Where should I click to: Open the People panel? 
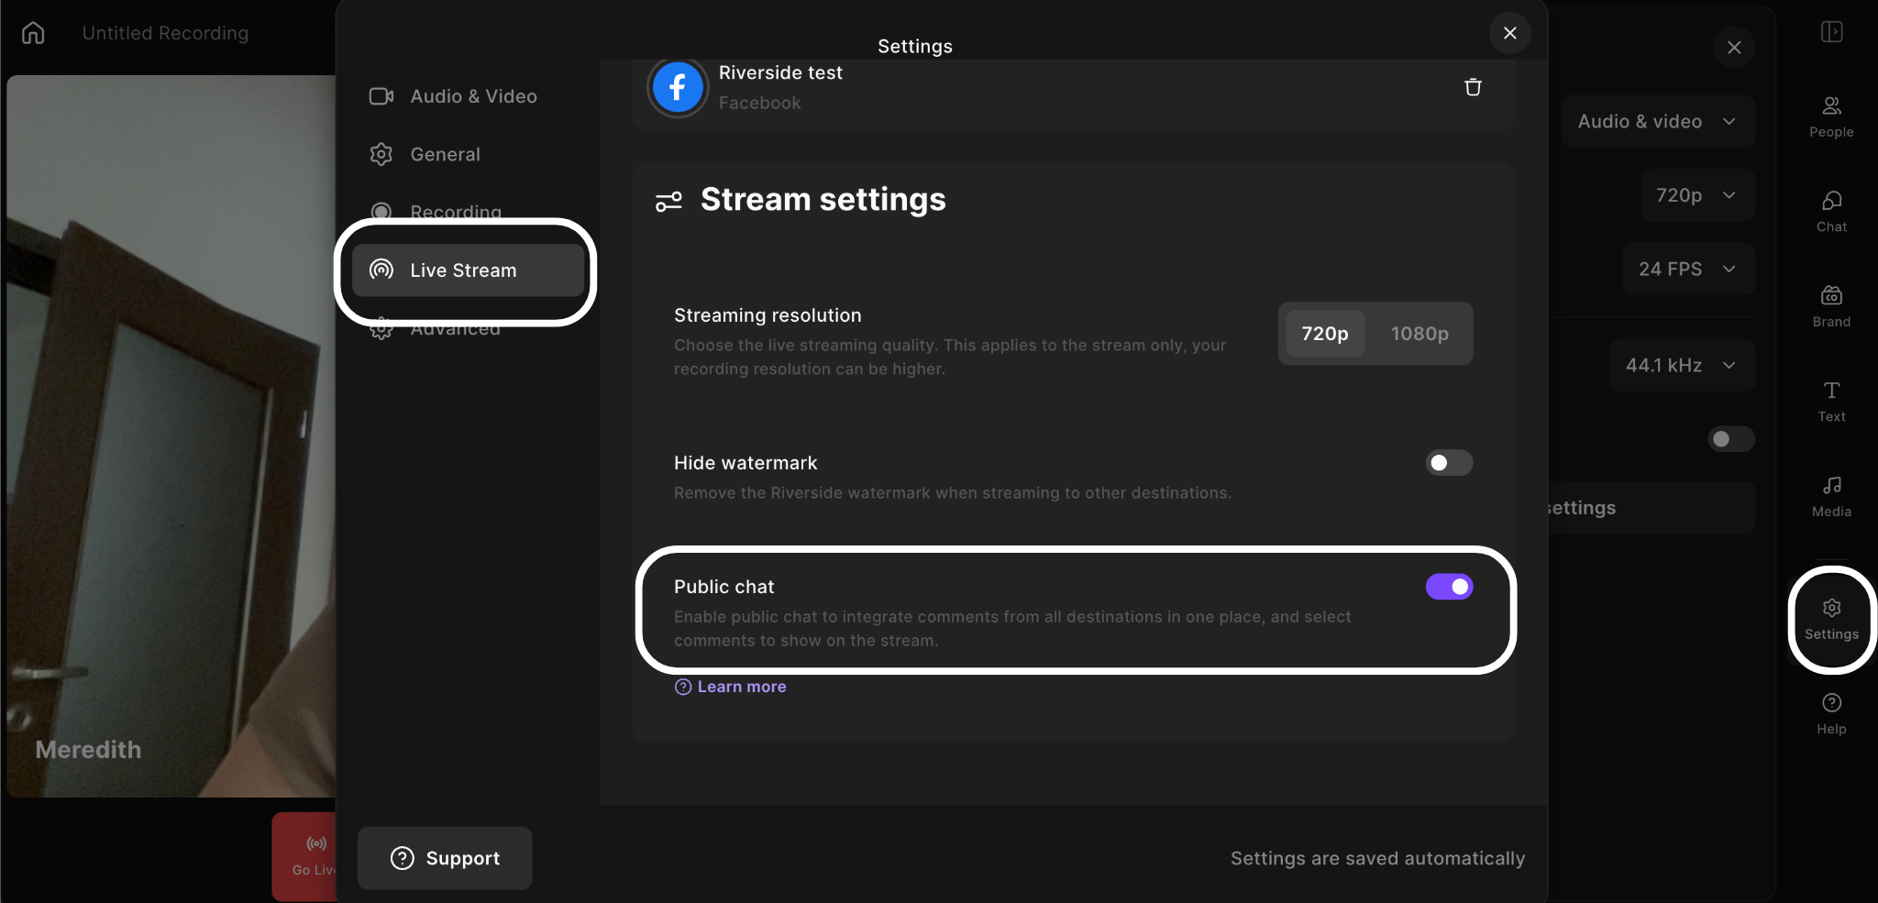(1831, 117)
